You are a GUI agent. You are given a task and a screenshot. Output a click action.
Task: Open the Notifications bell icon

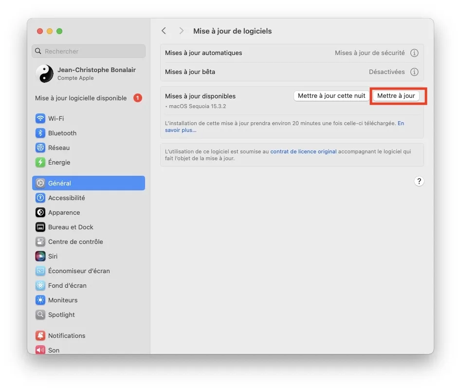40,335
